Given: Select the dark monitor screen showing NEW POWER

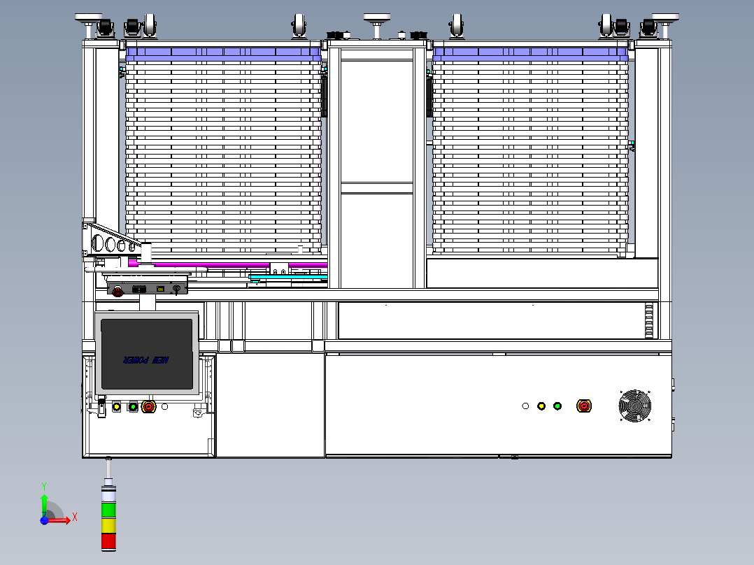Looking at the screenshot, I should pos(147,354).
